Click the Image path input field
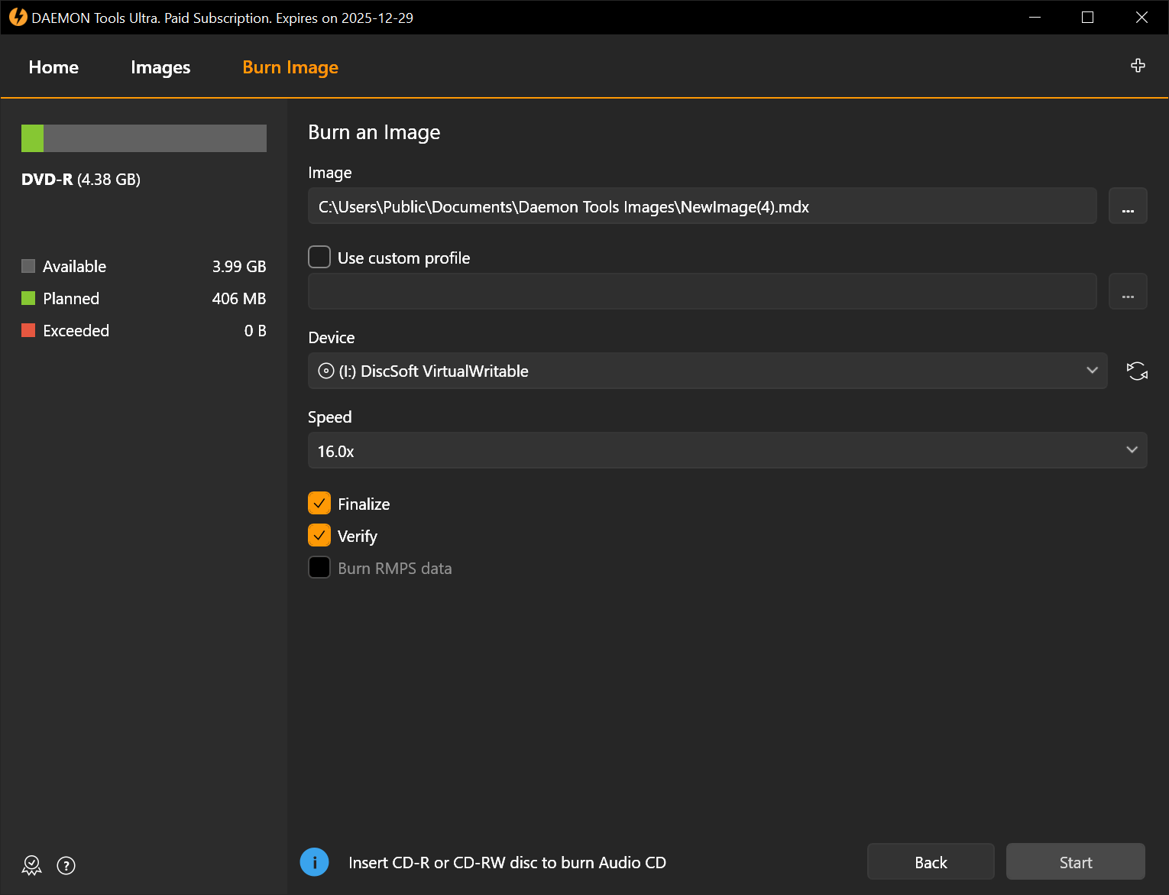1169x895 pixels. tap(701, 206)
